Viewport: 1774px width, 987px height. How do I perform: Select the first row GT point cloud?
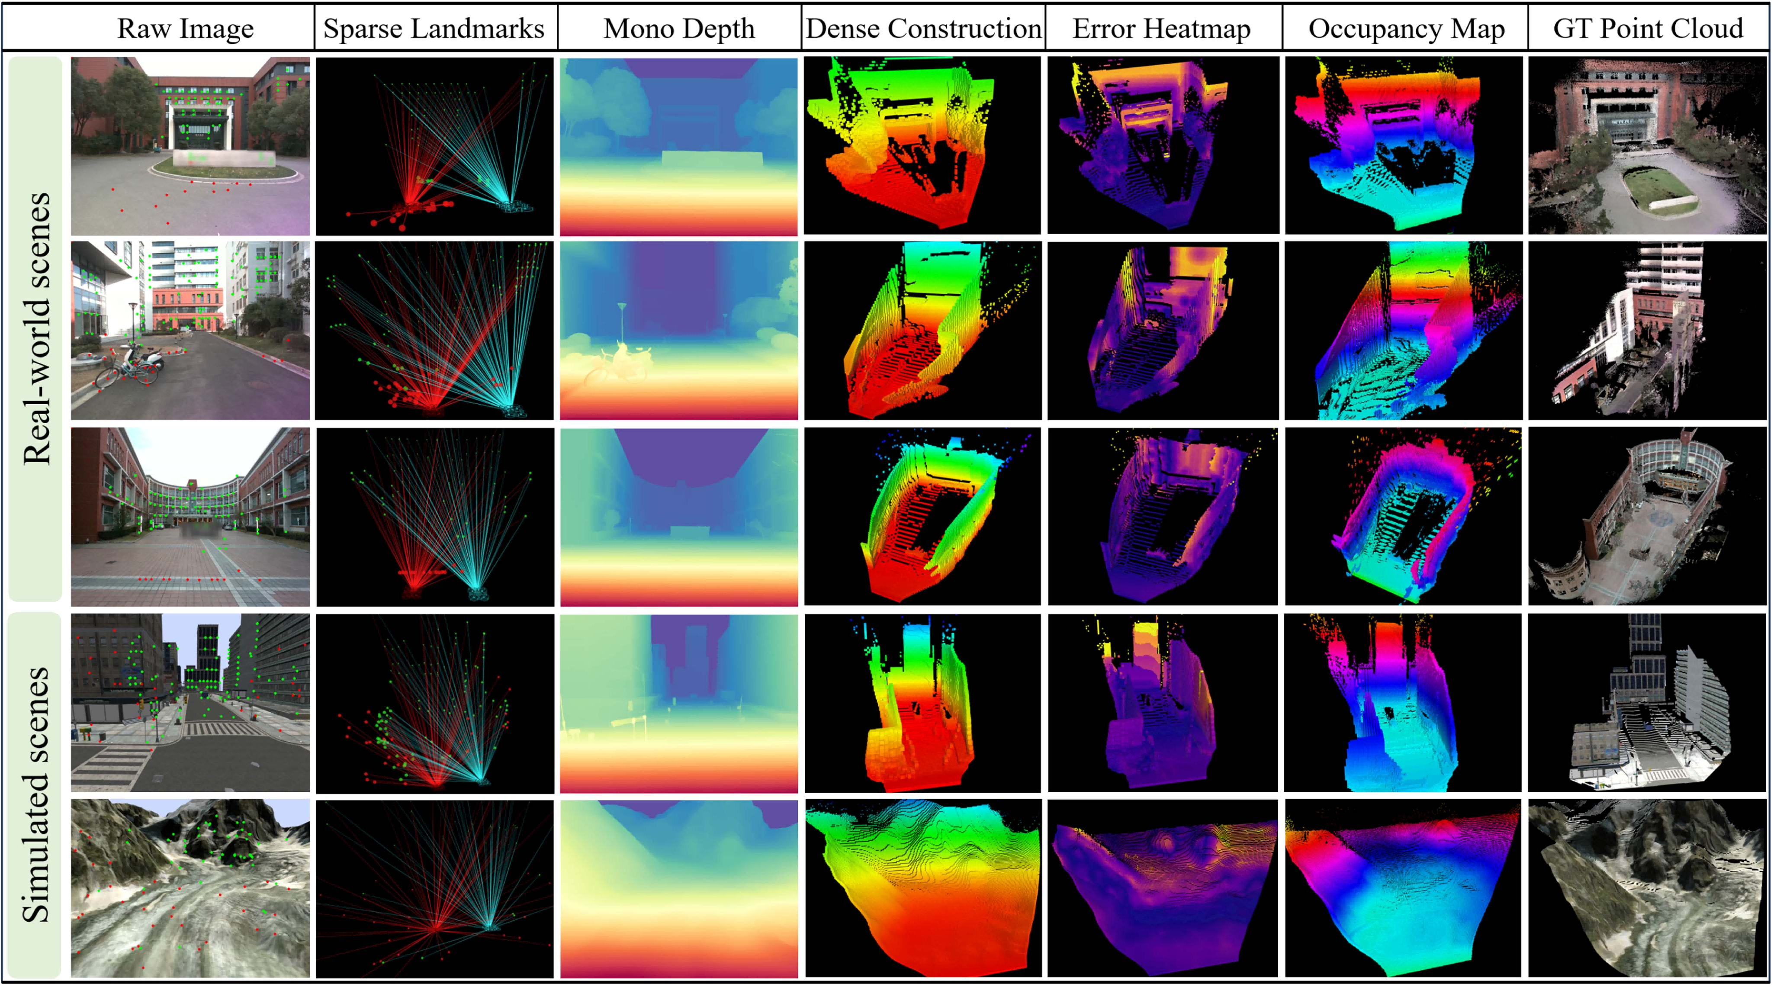[1647, 146]
